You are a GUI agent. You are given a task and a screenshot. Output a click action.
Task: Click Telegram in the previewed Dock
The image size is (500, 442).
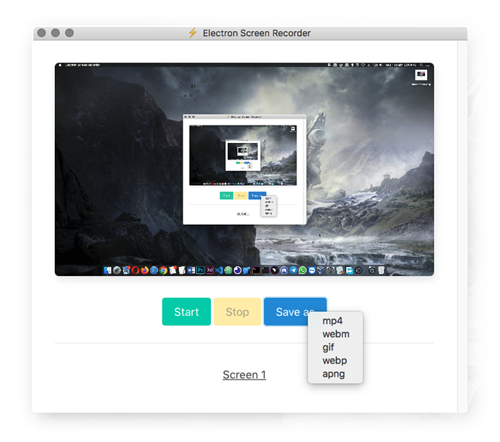[293, 270]
